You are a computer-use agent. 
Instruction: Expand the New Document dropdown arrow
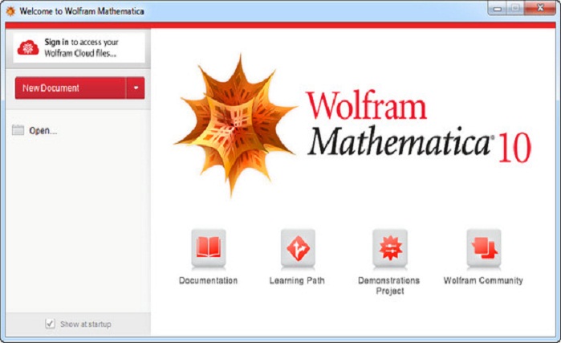136,88
